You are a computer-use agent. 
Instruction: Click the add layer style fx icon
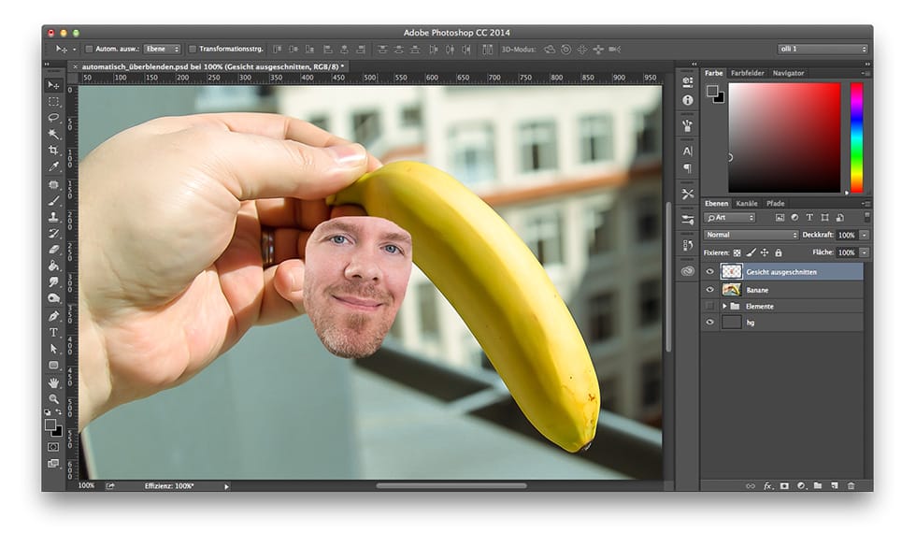[x=768, y=485]
